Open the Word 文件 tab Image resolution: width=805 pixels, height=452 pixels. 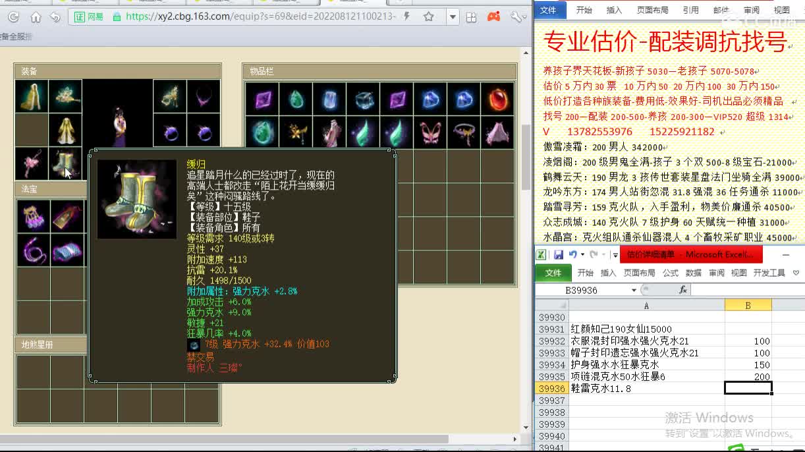(548, 10)
